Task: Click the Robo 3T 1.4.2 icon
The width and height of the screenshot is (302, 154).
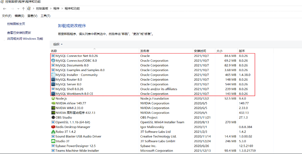Action: (53, 132)
